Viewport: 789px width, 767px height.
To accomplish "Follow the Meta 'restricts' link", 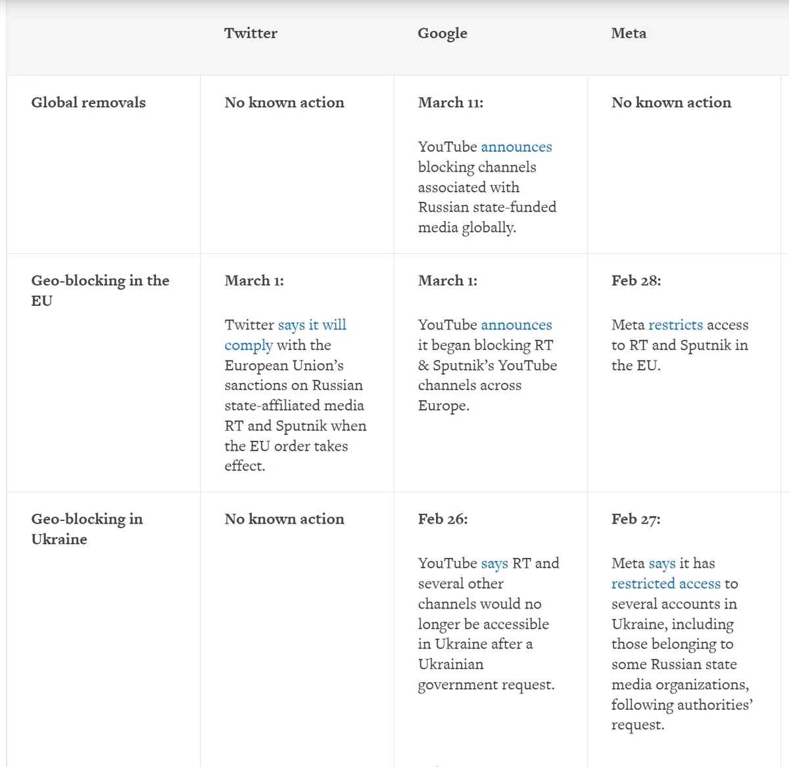I will (x=675, y=325).
